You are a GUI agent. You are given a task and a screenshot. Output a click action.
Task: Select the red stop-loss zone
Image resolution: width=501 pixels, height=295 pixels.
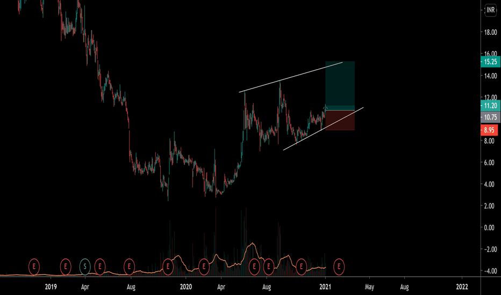[340, 120]
